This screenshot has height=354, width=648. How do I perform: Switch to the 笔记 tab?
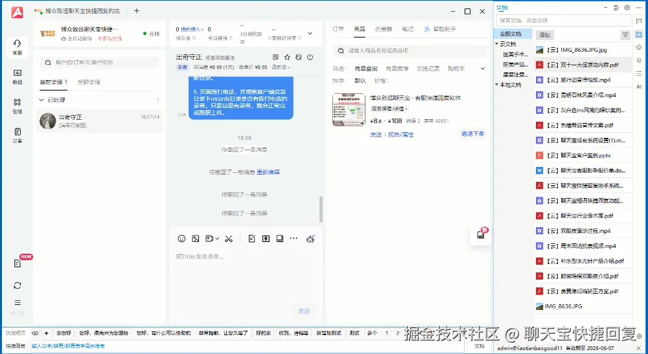point(408,29)
